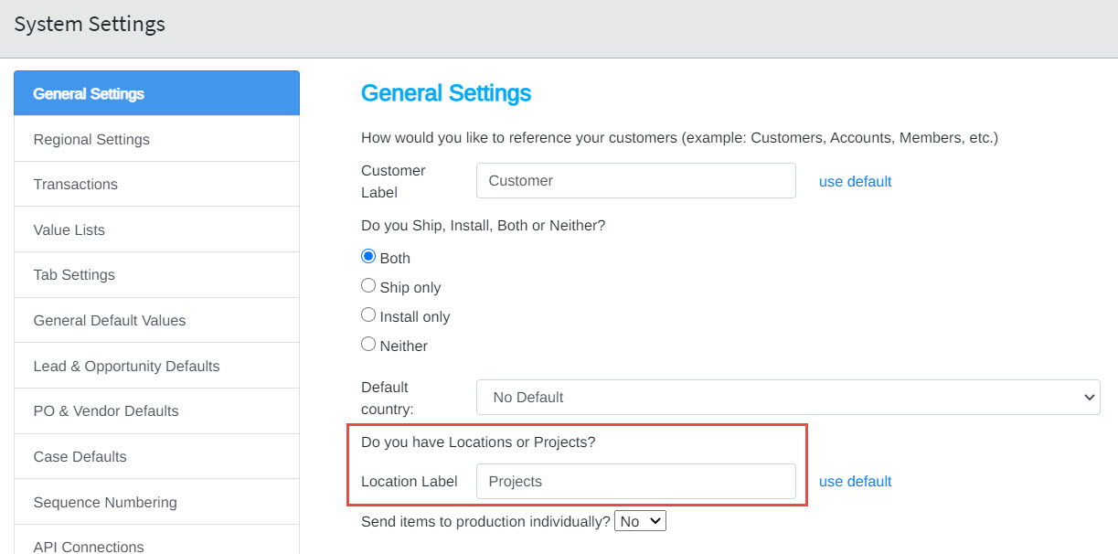The width and height of the screenshot is (1118, 554).
Task: Open the "Send items to production individually" dropdown
Action: pos(639,520)
